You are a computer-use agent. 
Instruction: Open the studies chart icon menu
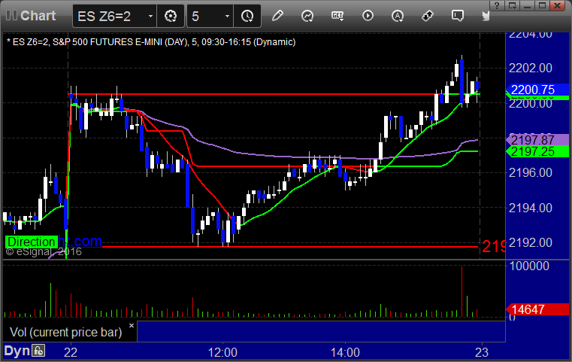(307, 16)
